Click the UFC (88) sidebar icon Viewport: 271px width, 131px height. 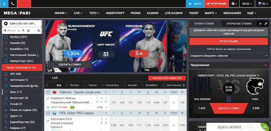tap(6, 74)
